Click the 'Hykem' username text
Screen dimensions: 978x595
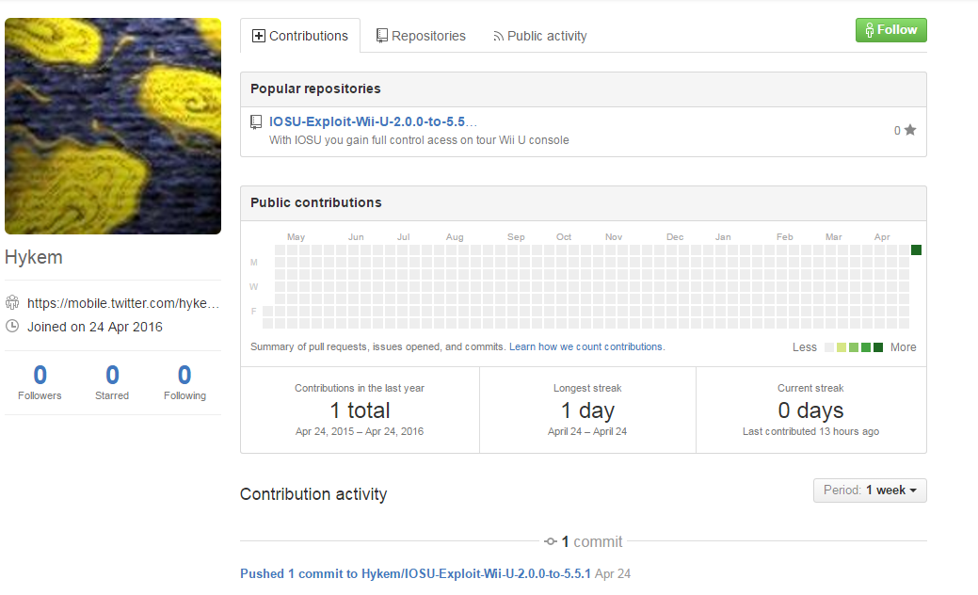point(34,257)
